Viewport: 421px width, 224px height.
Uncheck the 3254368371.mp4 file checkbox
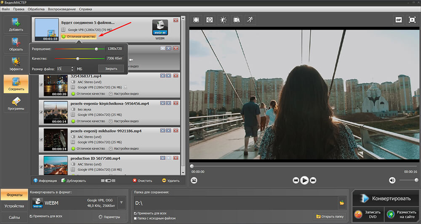[x=41, y=85]
